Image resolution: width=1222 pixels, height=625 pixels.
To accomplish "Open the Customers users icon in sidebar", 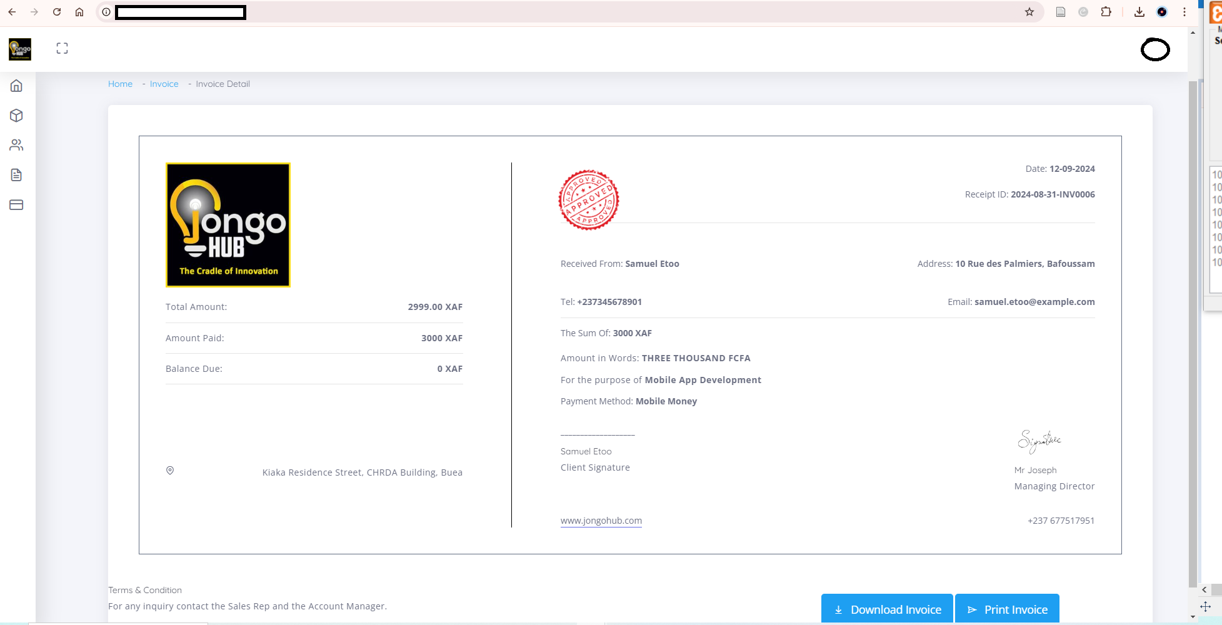I will point(16,145).
